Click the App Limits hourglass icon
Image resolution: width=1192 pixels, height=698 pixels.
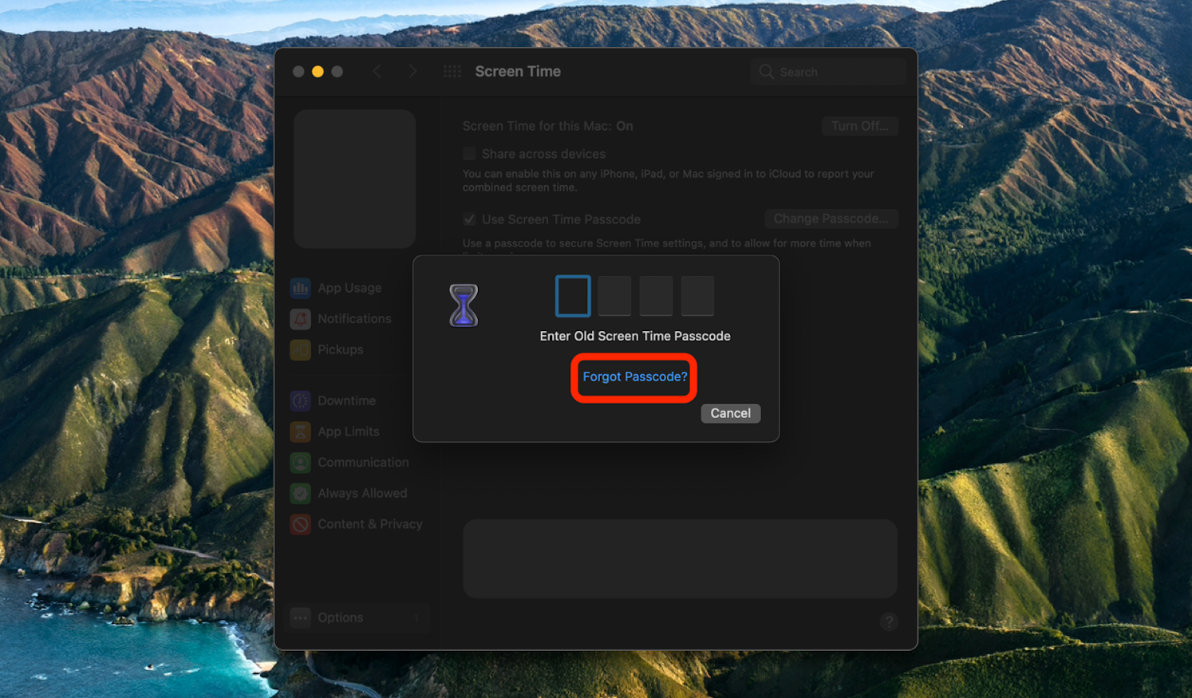point(301,432)
